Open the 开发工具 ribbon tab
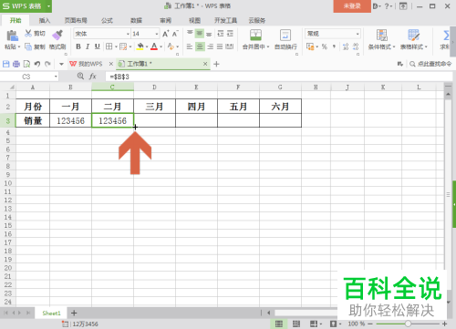This screenshot has height=329, width=456. 225,20
